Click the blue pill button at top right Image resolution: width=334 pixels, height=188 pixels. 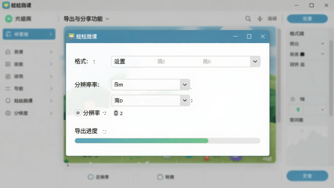pyautogui.click(x=307, y=19)
